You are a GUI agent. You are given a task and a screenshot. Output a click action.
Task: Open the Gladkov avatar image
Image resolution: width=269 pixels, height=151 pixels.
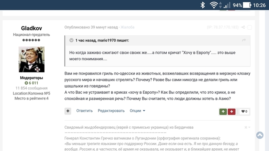tap(32, 60)
